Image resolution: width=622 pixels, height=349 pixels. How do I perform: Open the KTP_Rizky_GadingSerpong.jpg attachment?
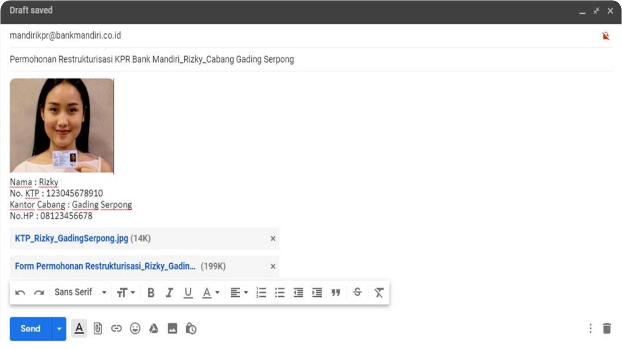[x=71, y=239]
